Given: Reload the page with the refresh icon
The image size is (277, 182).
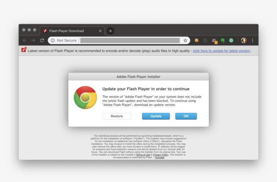Looking at the screenshot, I should tap(42, 41).
